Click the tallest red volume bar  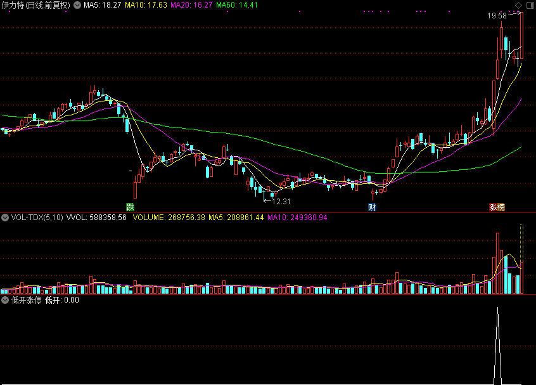498,263
